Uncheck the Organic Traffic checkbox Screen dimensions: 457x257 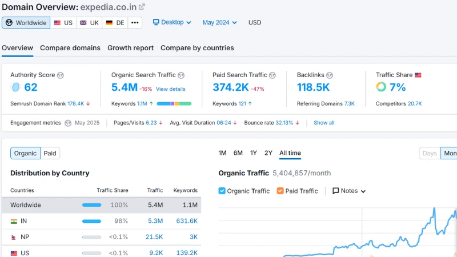222,191
